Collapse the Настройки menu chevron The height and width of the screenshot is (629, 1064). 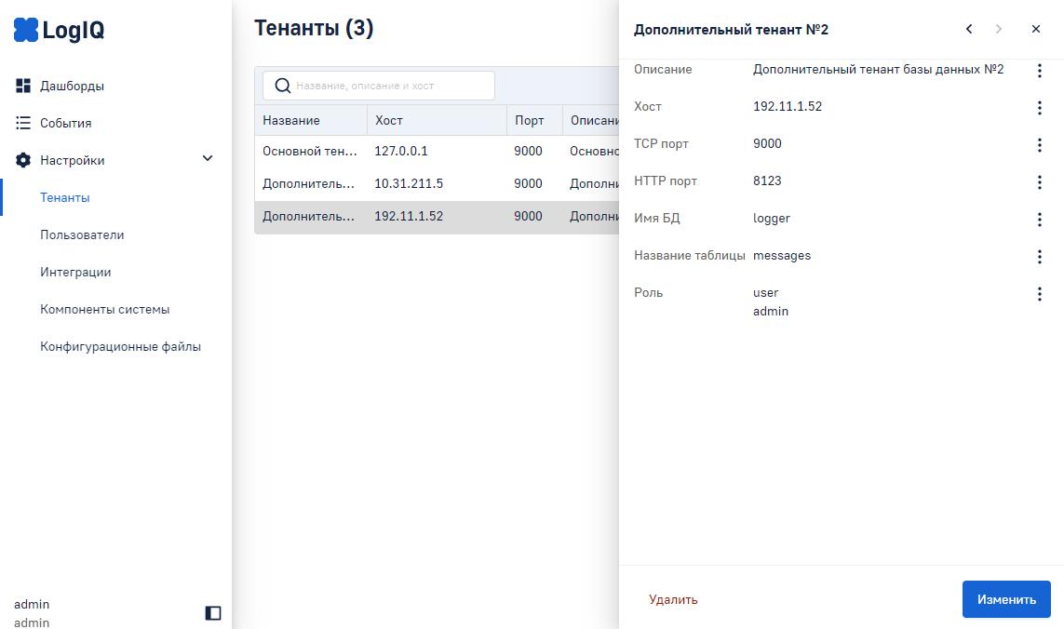coord(208,159)
